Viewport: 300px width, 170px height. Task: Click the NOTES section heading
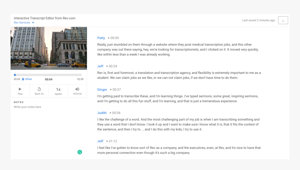[18, 102]
